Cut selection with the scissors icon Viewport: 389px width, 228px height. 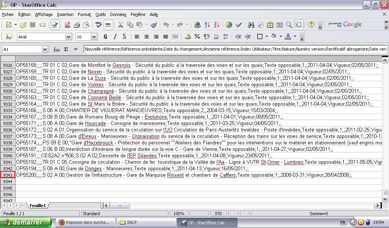point(121,25)
